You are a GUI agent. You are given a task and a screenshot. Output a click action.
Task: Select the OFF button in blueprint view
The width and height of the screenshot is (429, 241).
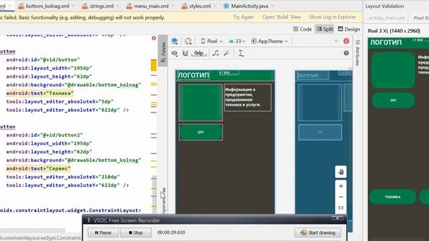pyautogui.click(x=320, y=133)
